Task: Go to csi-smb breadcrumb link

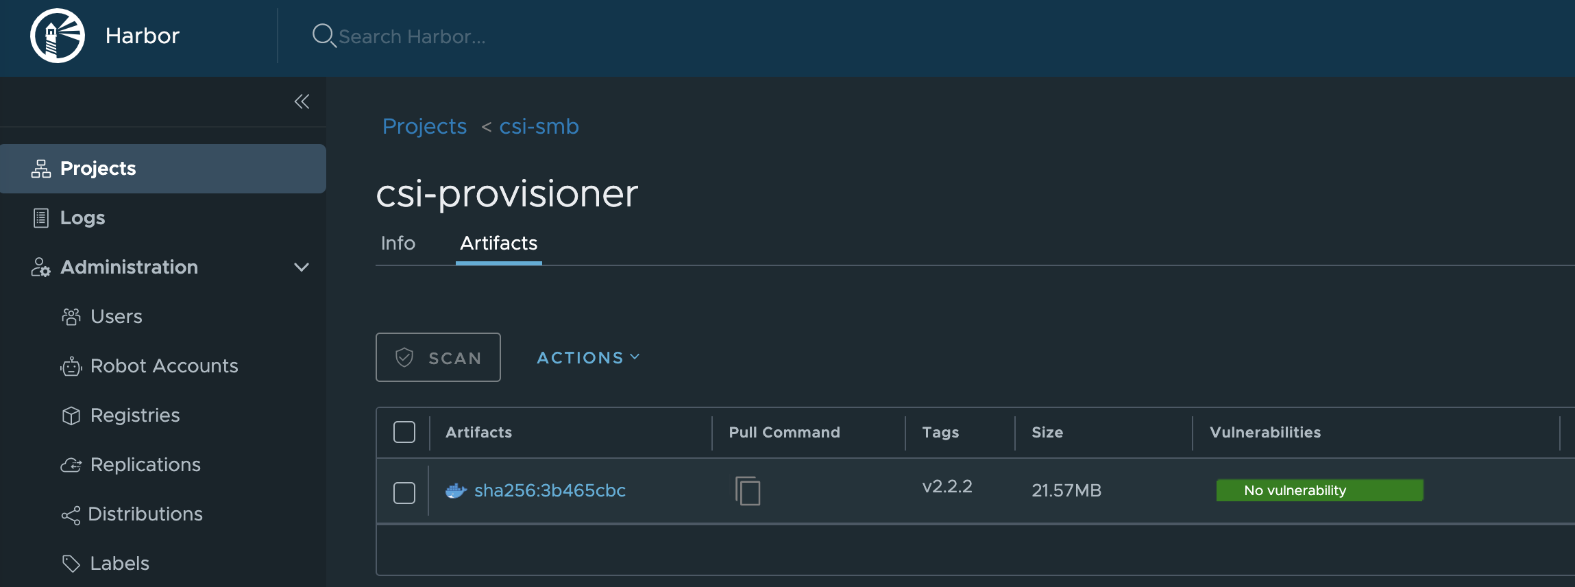Action: tap(539, 126)
